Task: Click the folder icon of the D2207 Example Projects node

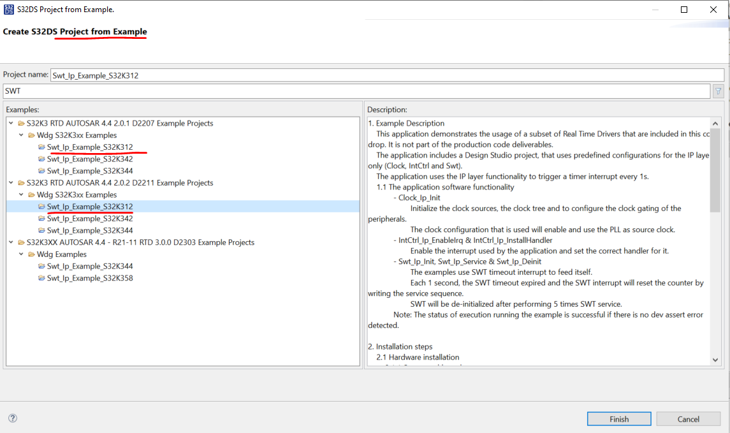Action: [21, 123]
